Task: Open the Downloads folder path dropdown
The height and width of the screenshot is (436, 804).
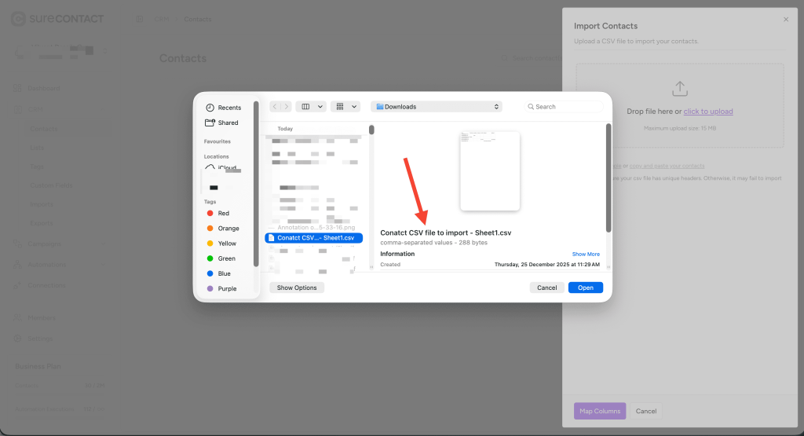Action: pos(436,107)
